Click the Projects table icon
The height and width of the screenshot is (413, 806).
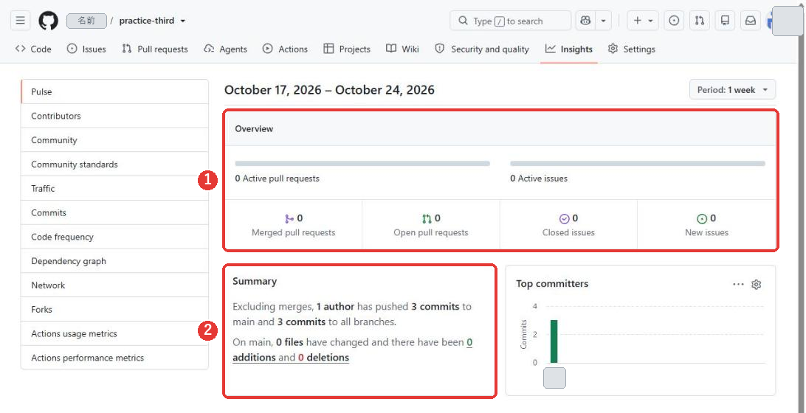coord(328,49)
